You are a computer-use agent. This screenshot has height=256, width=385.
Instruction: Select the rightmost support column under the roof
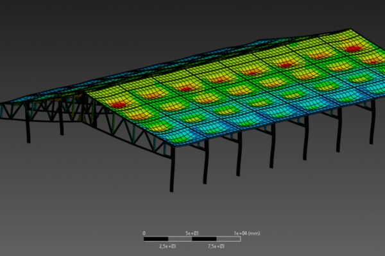tap(372, 122)
